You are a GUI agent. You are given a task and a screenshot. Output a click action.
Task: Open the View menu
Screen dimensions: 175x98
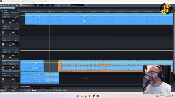tap(39, 3)
